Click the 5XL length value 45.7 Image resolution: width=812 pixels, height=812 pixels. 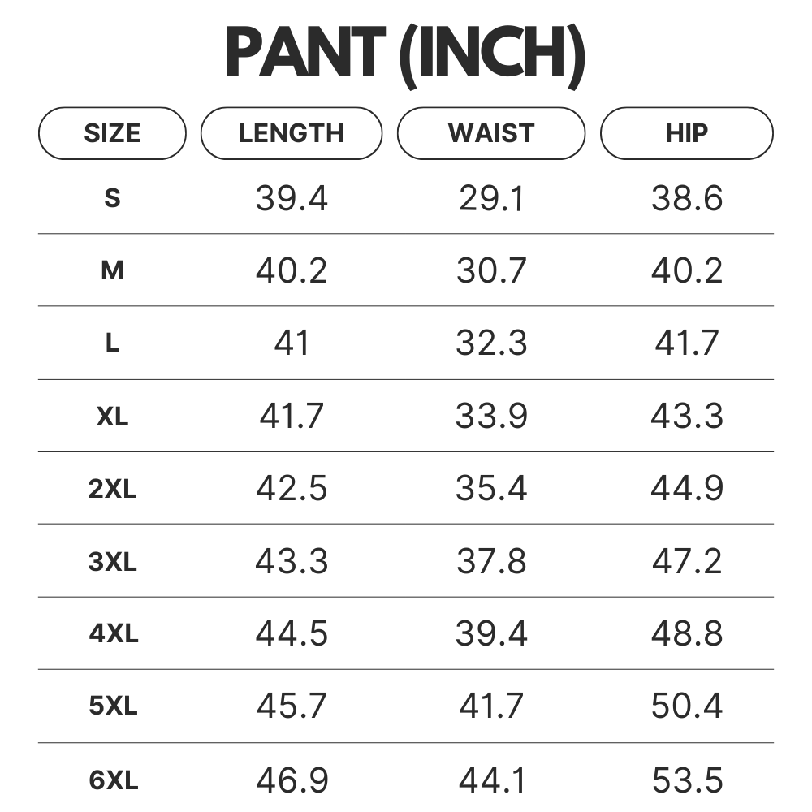click(x=292, y=707)
